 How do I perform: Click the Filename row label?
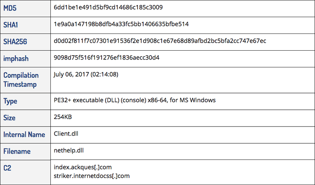click(x=18, y=152)
